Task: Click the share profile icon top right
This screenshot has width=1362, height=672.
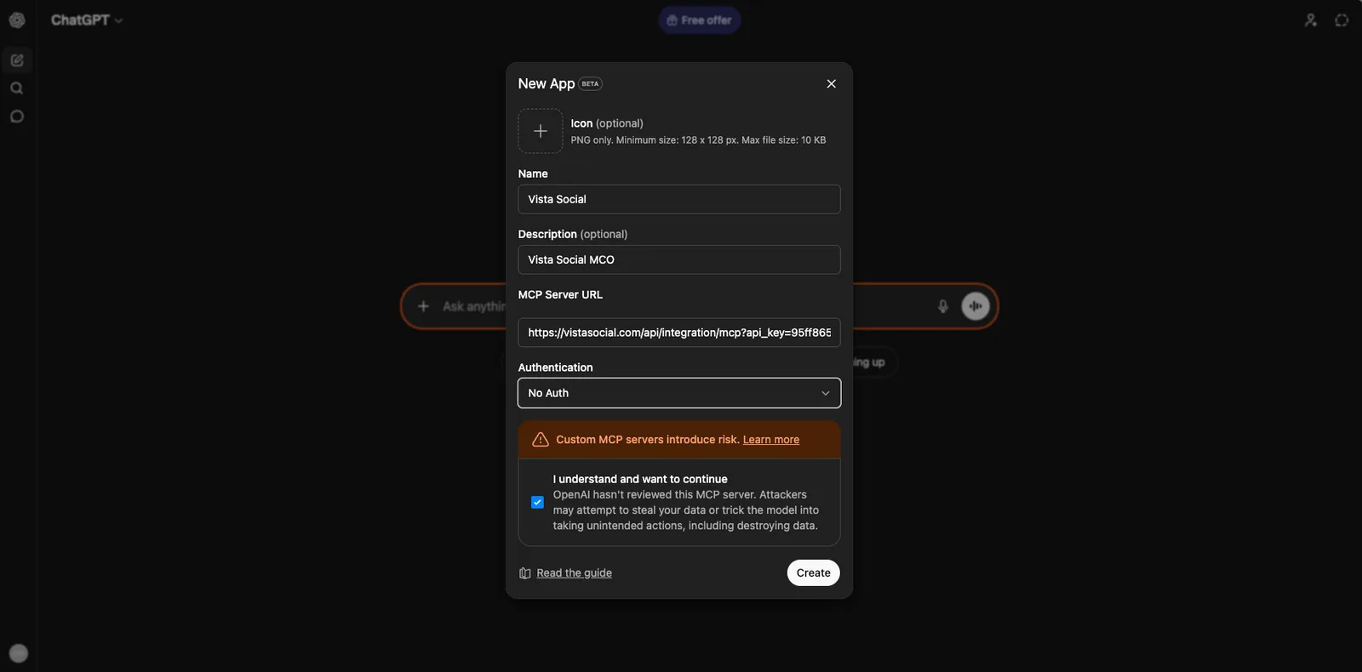Action: [x=1310, y=18]
